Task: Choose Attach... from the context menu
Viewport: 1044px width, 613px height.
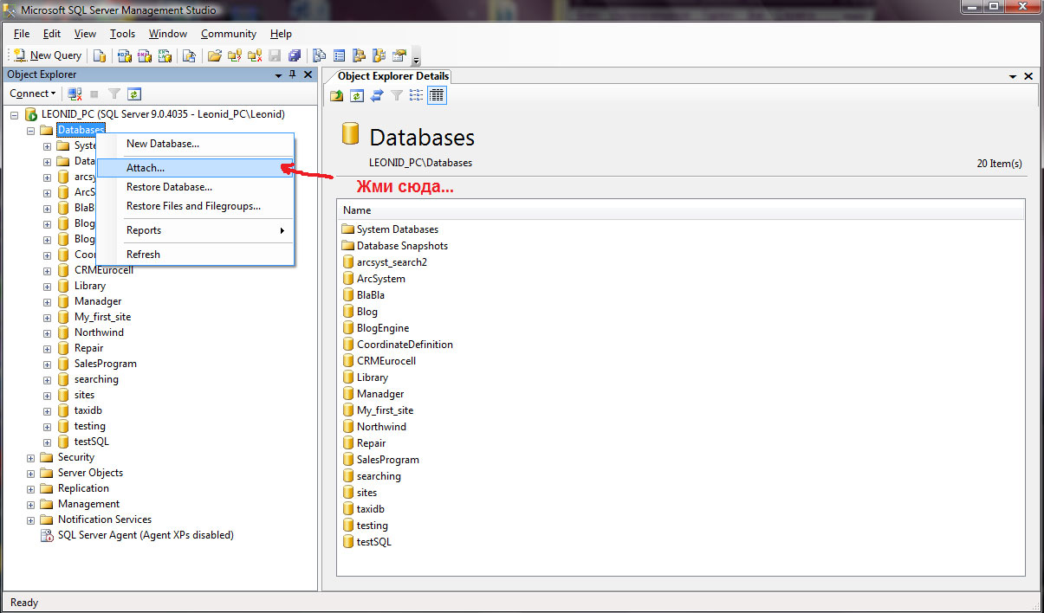Action: coord(195,168)
